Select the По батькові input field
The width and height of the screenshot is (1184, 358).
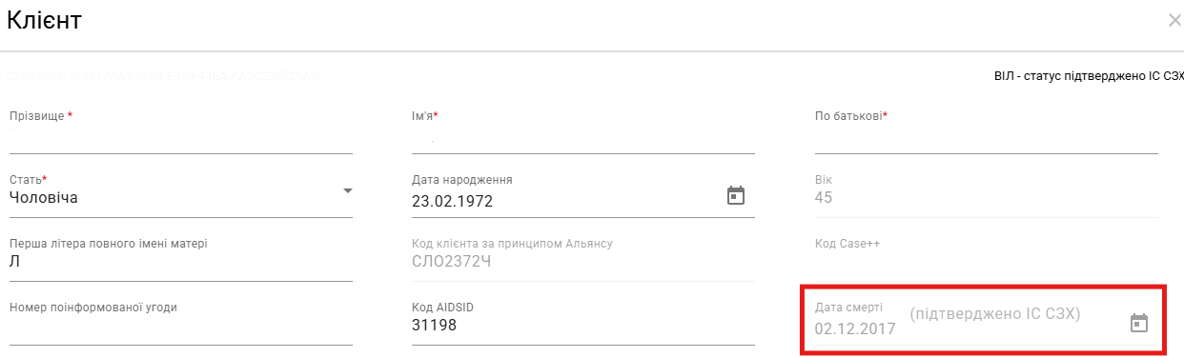[987, 139]
